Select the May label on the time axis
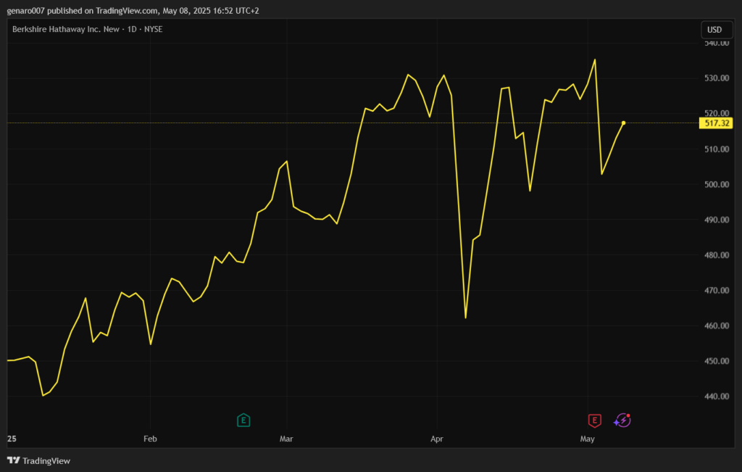Viewport: 742px width, 472px height. pyautogui.click(x=587, y=439)
